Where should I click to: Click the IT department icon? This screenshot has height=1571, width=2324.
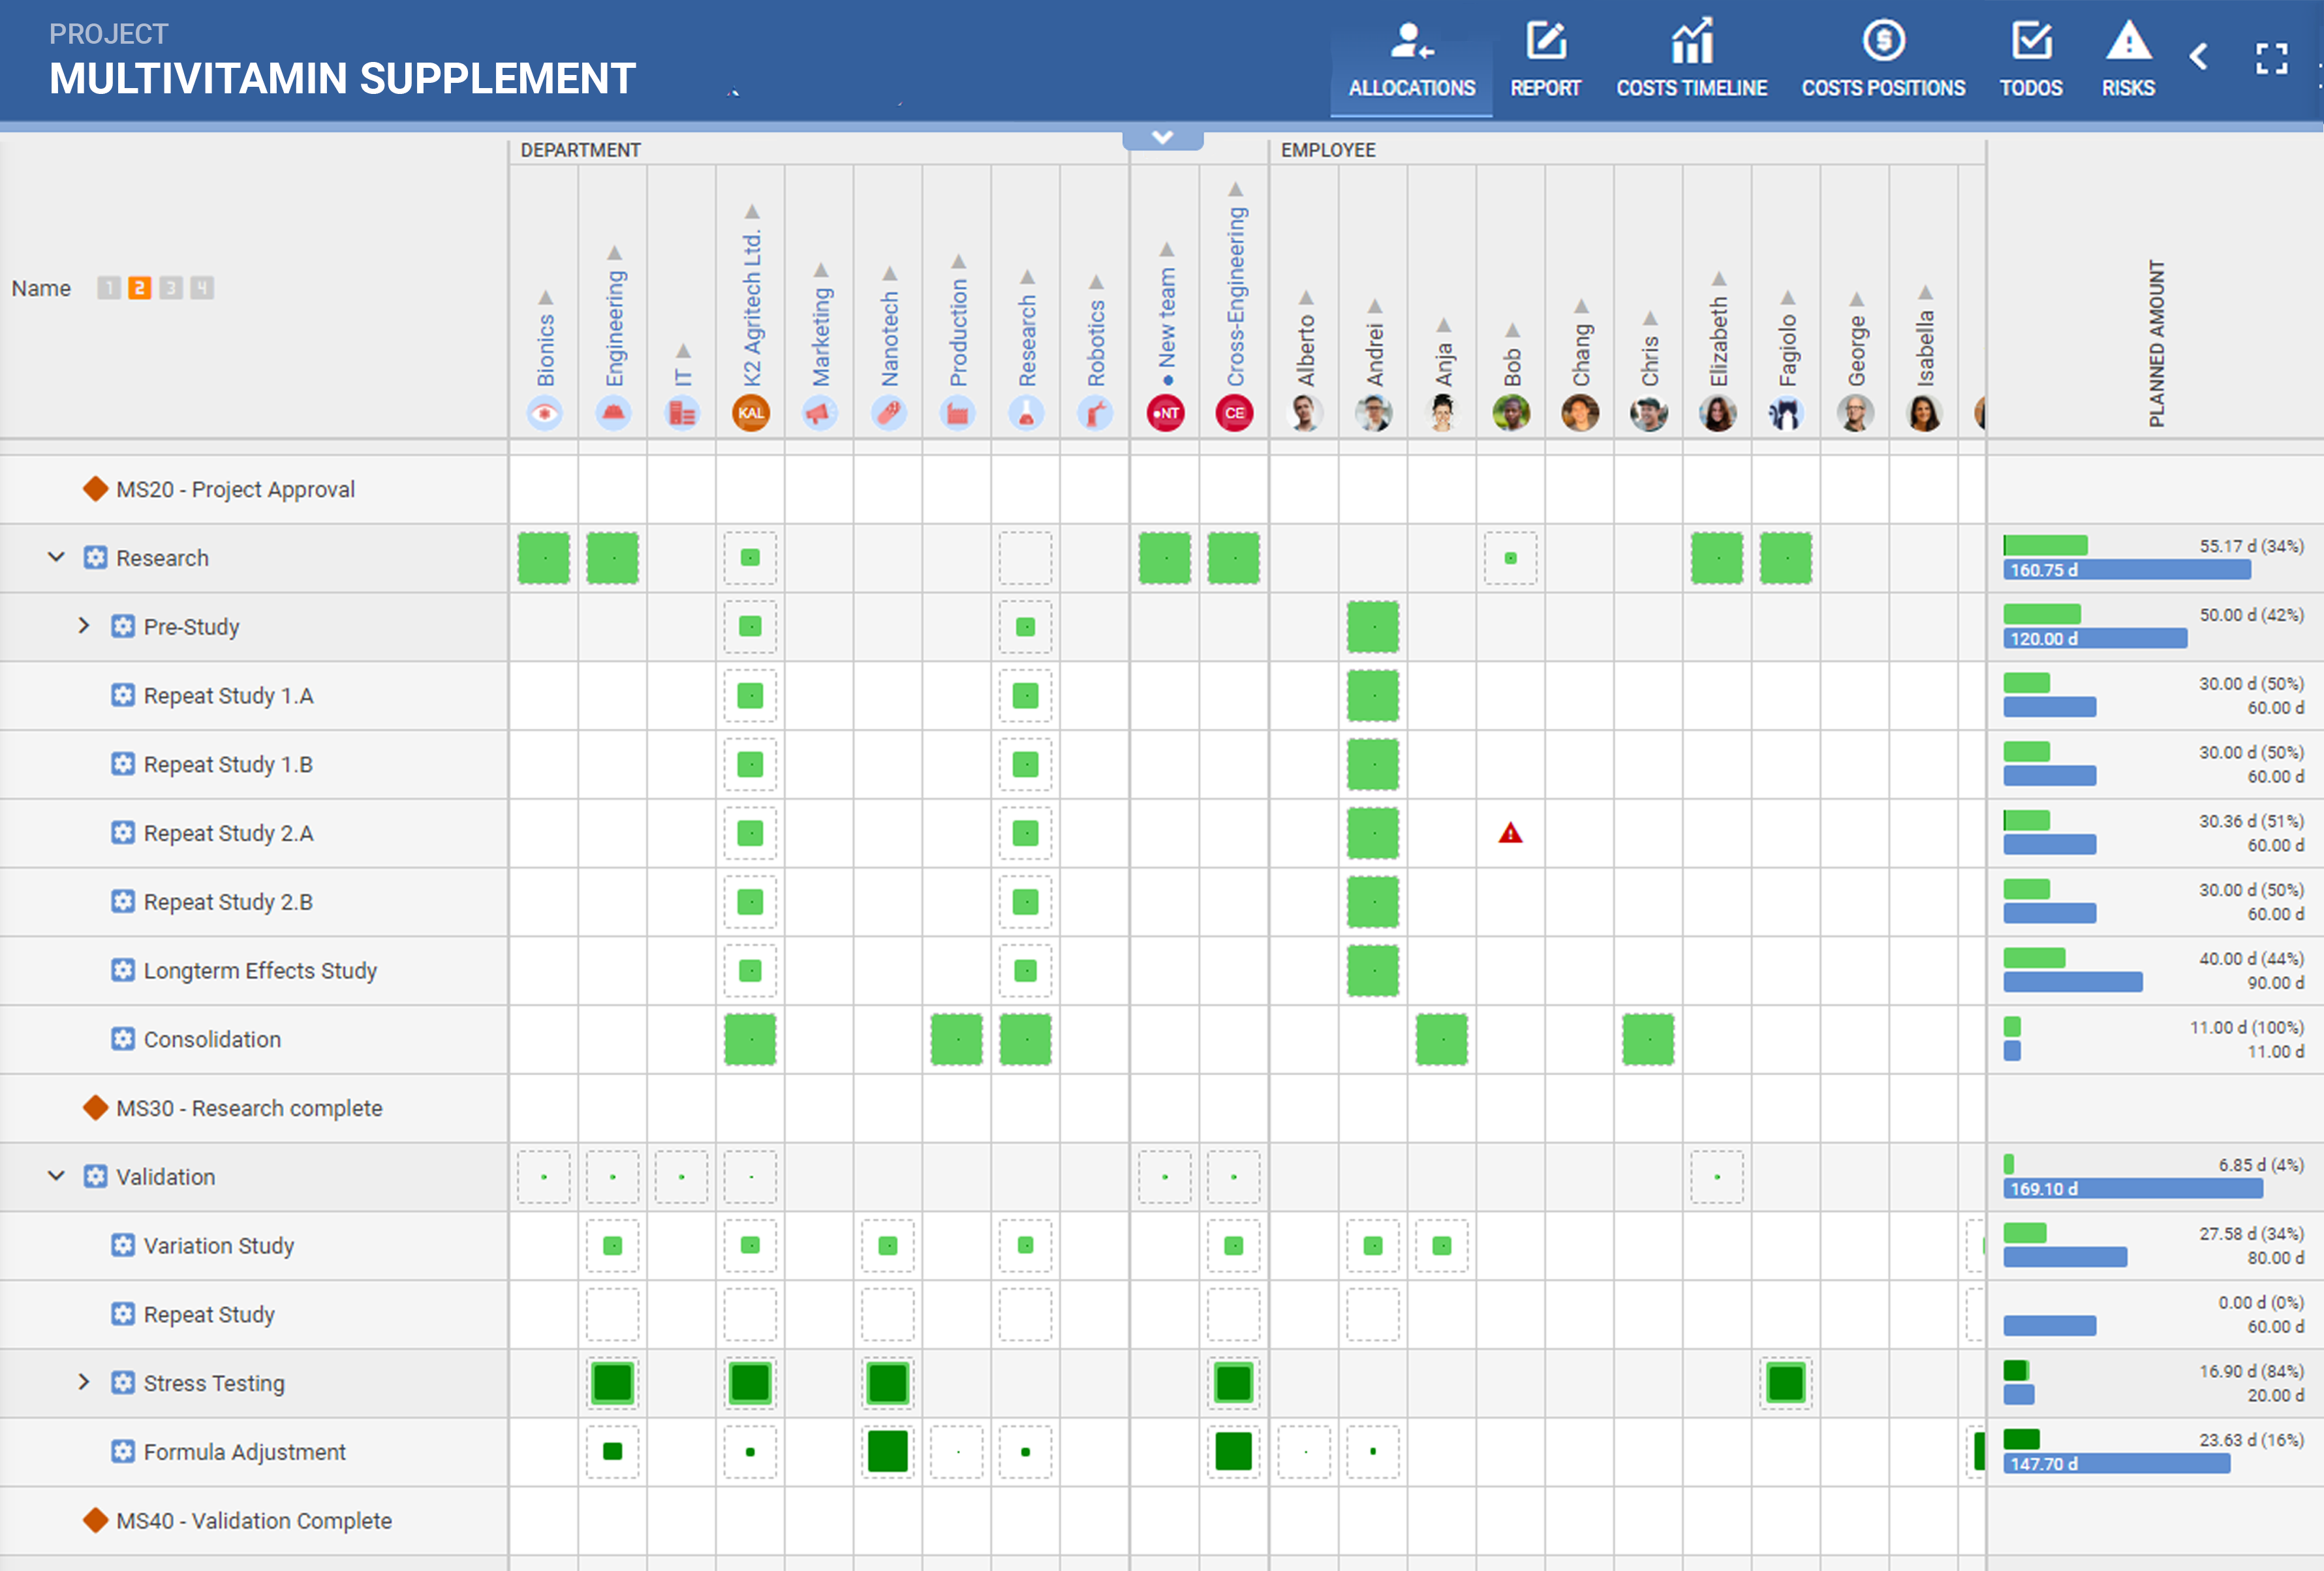[x=682, y=413]
